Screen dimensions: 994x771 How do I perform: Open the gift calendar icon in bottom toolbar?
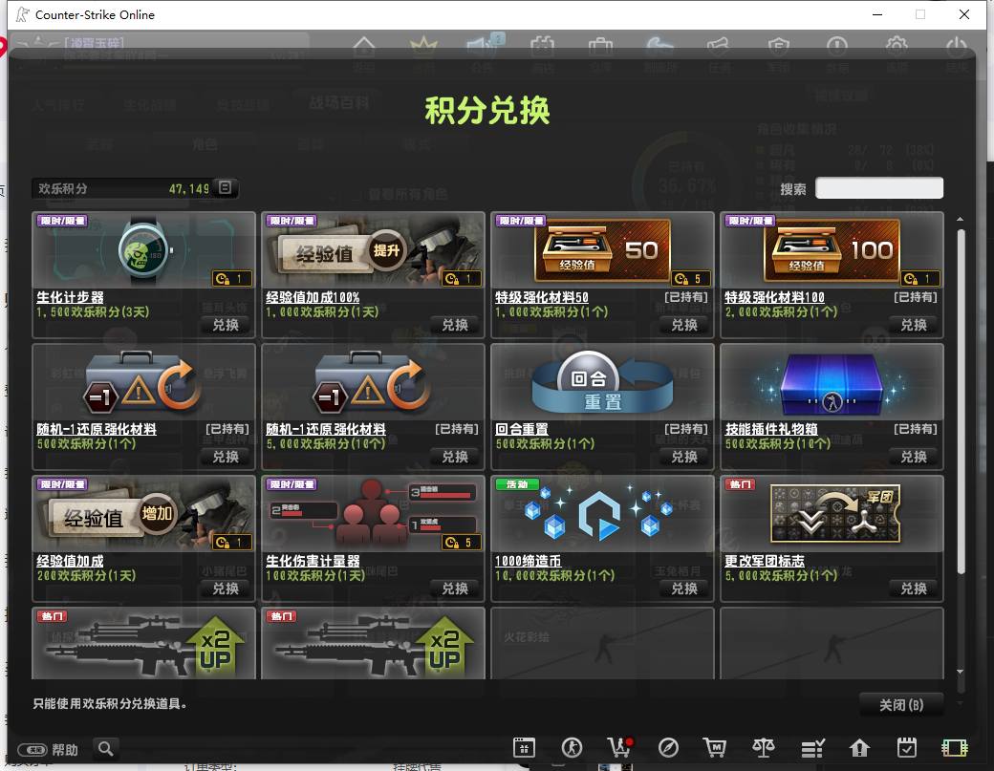(525, 748)
